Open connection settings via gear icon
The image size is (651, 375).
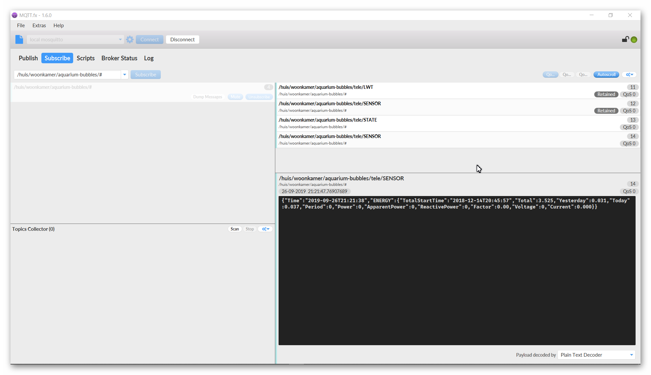tap(130, 39)
